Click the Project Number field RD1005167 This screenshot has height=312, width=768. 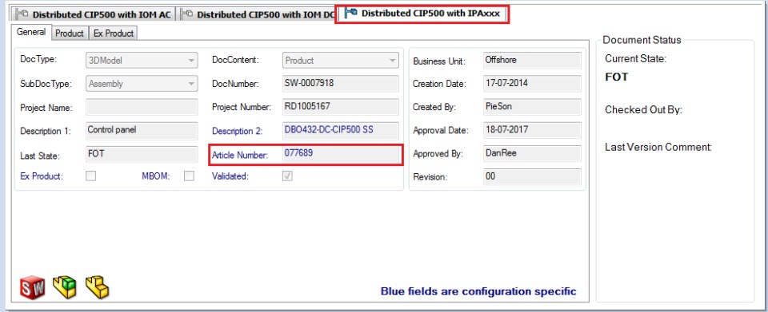[x=341, y=107]
